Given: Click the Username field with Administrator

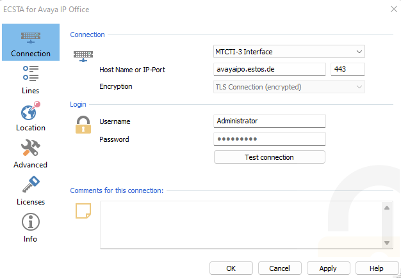Looking at the screenshot, I should [270, 121].
